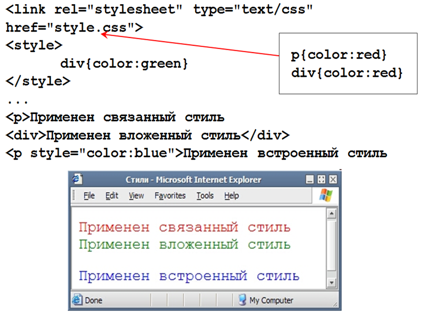Click the page icon next to Done
Screen dimensions: 432x312
click(77, 301)
